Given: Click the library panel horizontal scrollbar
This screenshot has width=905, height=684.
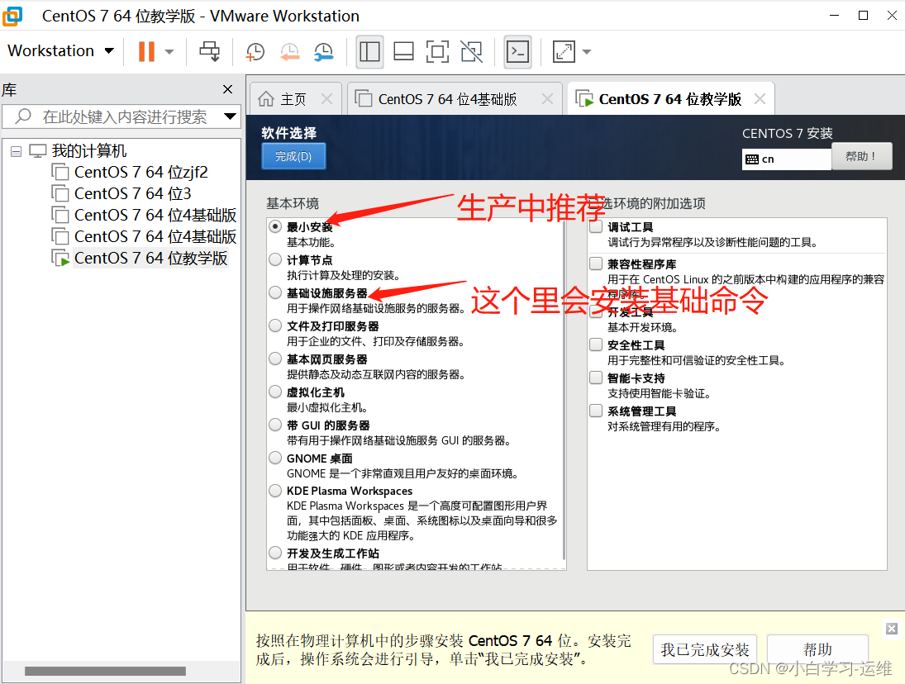Looking at the screenshot, I should pyautogui.click(x=105, y=672).
